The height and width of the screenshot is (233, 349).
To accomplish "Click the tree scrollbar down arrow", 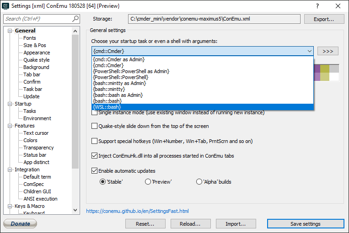I will point(75,210).
